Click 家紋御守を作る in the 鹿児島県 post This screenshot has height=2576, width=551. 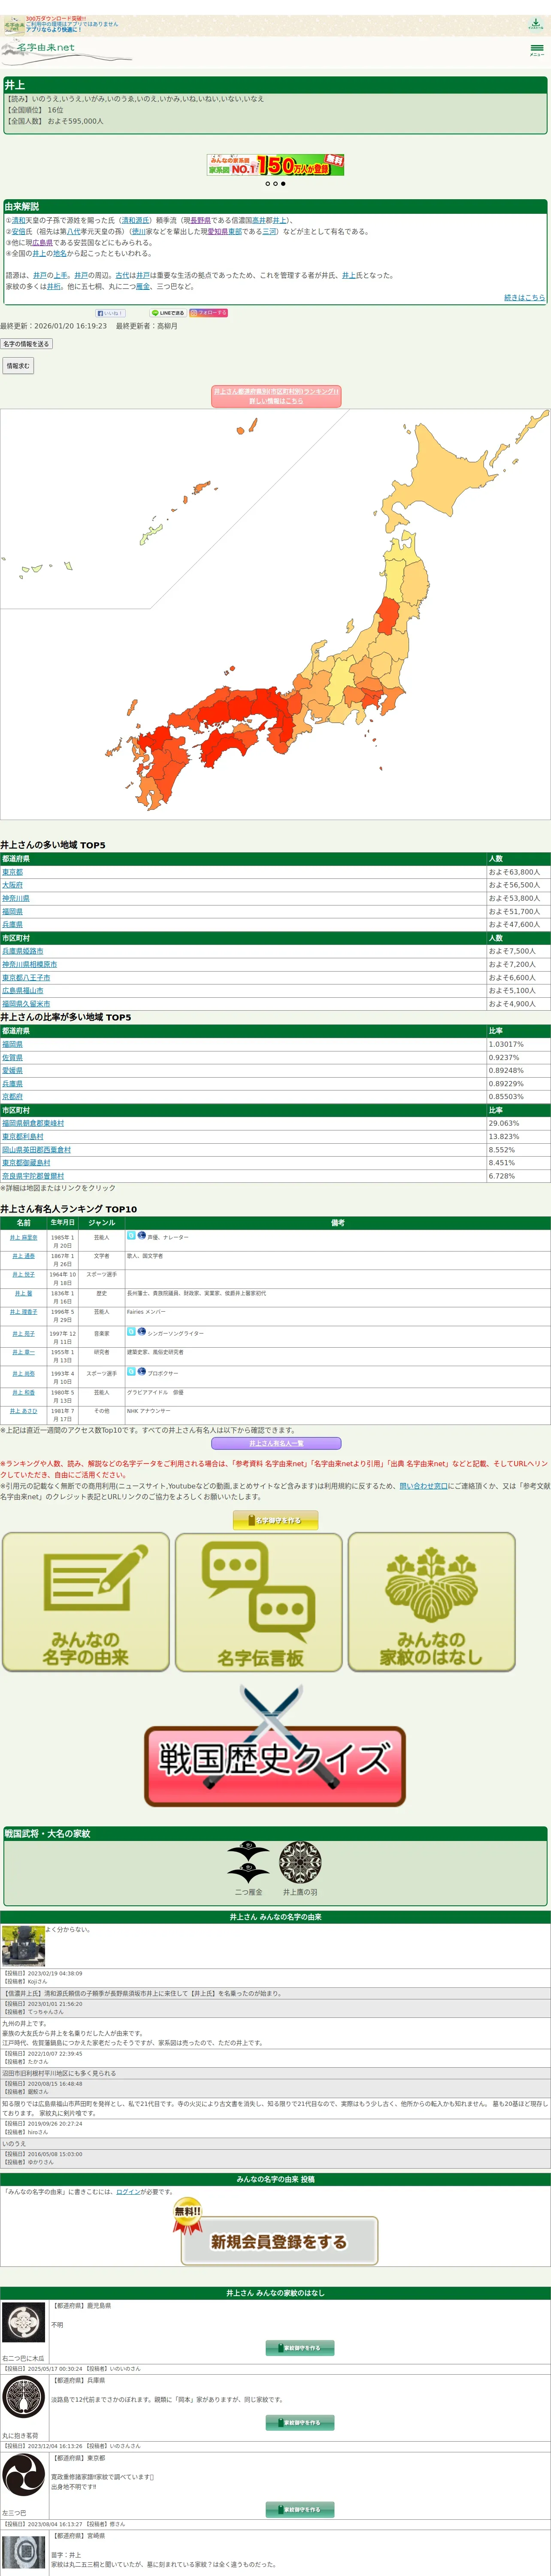tap(300, 2347)
